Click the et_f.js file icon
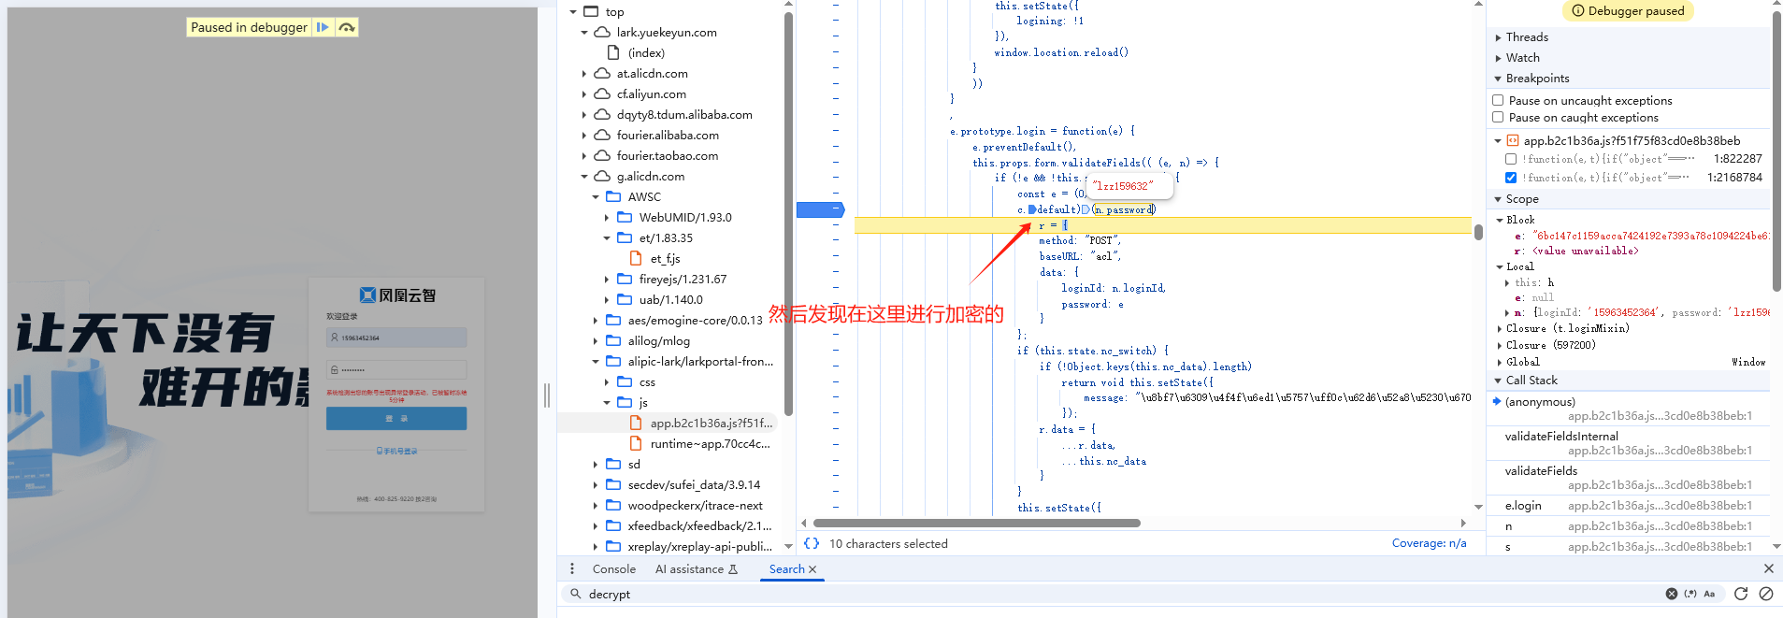Image resolution: width=1783 pixels, height=618 pixels. [x=636, y=258]
